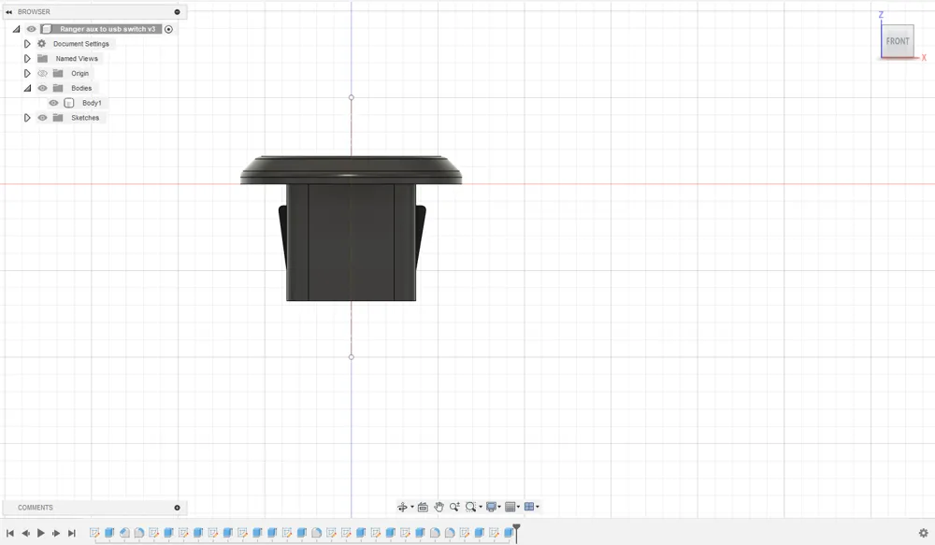
Task: Select the 'Sketches' label
Action: [85, 118]
